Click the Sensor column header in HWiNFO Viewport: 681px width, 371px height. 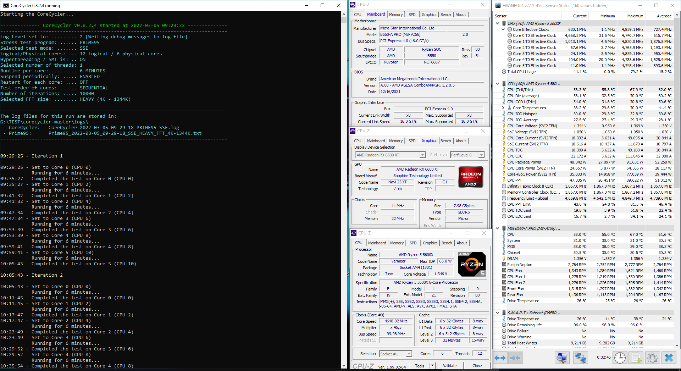coord(526,16)
